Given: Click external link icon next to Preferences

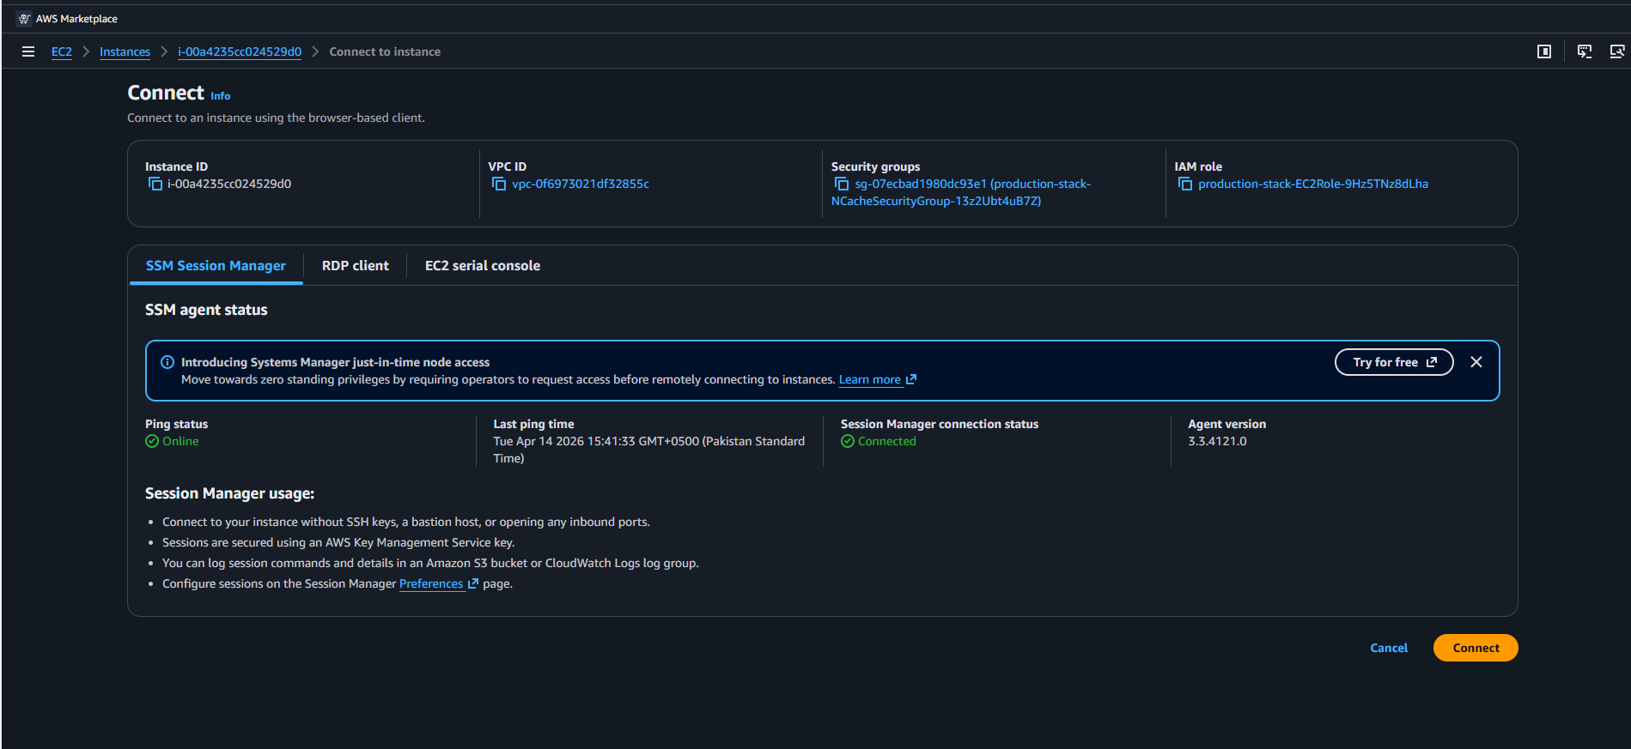Looking at the screenshot, I should click(472, 583).
